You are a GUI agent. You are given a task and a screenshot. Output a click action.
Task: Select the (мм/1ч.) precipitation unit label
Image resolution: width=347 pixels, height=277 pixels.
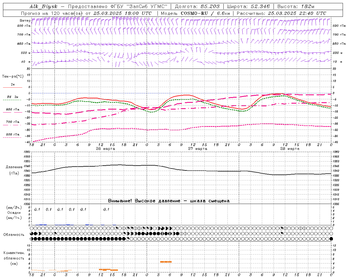click(14, 218)
